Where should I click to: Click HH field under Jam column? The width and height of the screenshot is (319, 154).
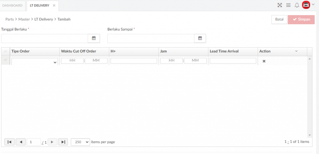pos(172,60)
